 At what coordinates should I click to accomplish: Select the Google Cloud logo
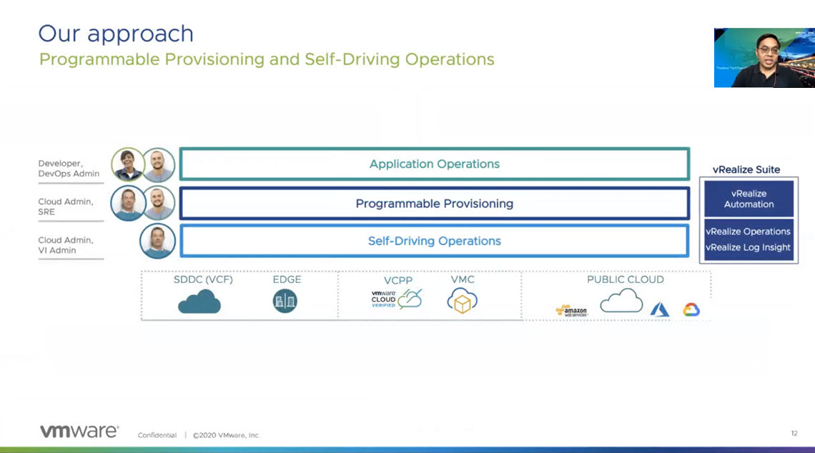pos(691,309)
